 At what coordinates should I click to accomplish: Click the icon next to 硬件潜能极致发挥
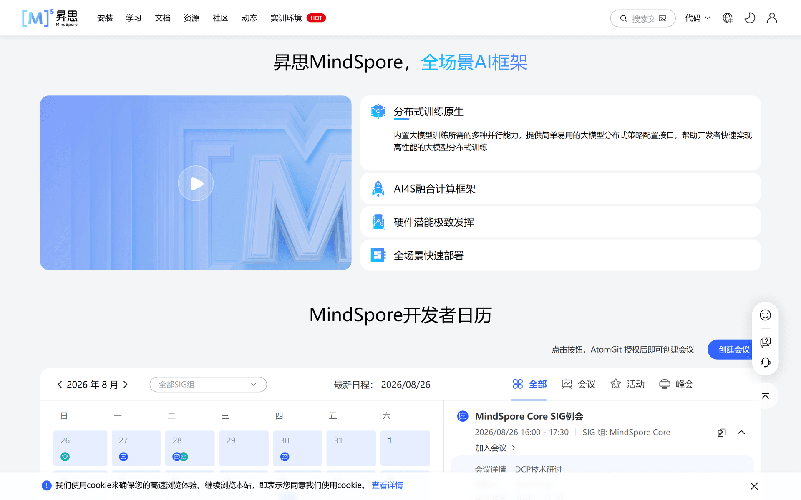(378, 222)
